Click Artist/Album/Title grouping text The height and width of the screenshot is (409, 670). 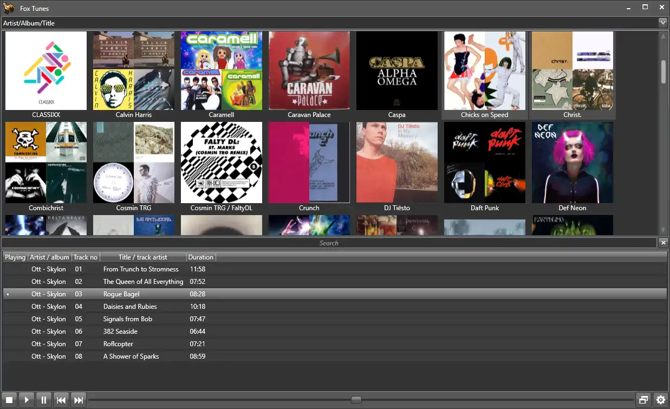tap(29, 23)
